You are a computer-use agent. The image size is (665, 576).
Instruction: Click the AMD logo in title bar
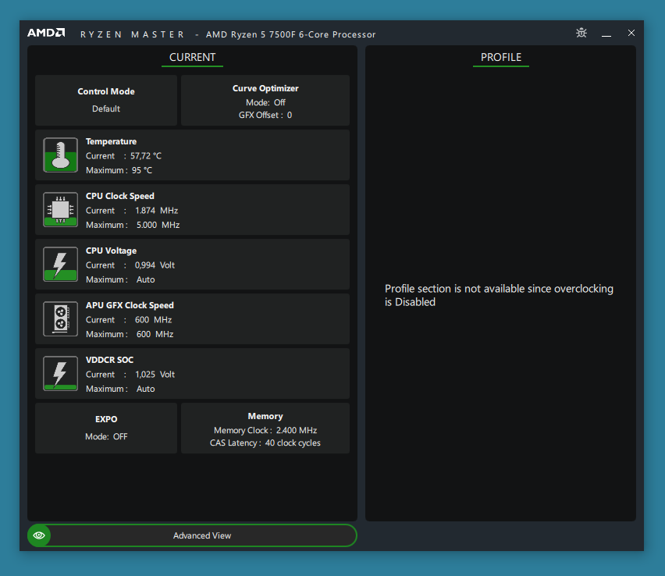coord(46,33)
